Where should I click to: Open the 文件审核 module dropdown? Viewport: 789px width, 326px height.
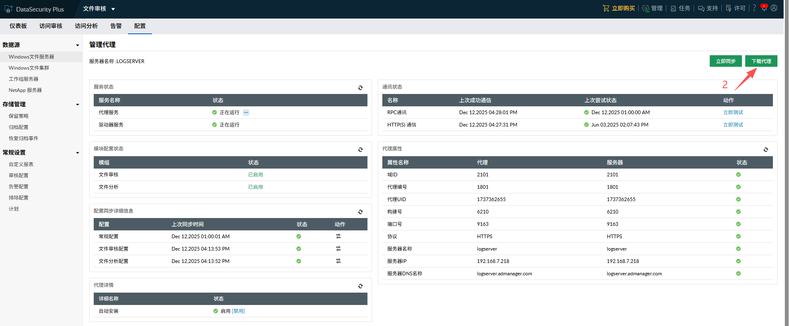[x=99, y=9]
